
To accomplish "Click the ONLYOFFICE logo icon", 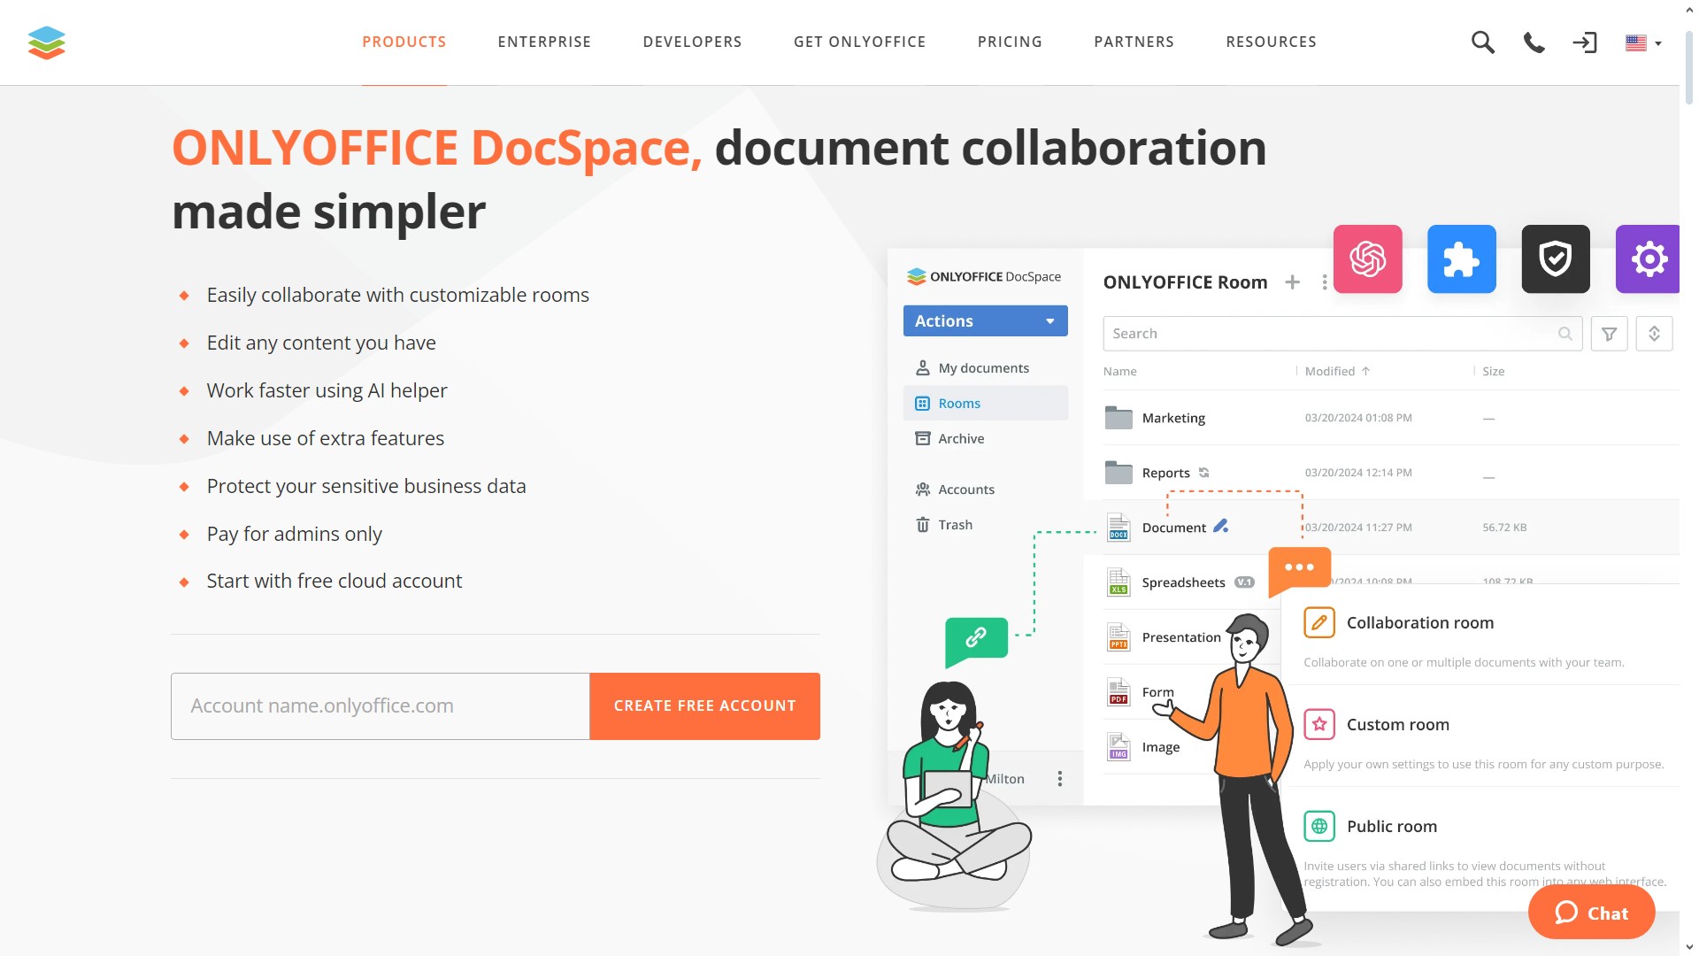I will 46,42.
